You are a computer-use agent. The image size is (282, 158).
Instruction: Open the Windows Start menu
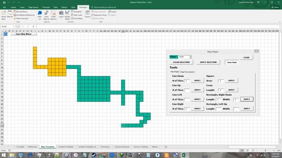[x=3, y=155]
